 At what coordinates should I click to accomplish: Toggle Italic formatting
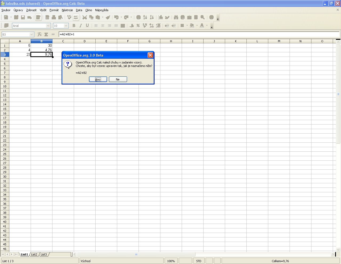[x=81, y=26]
